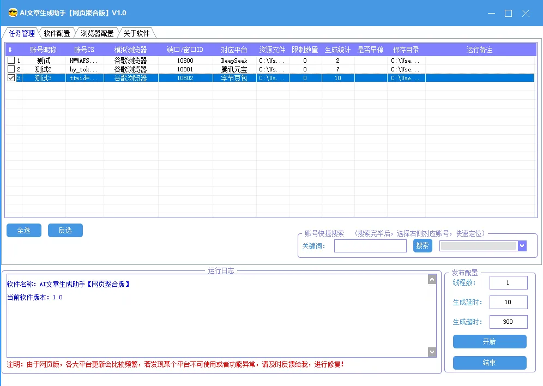Tick the checkbox for row 2 测试2
The image size is (543, 386).
[x=11, y=69]
